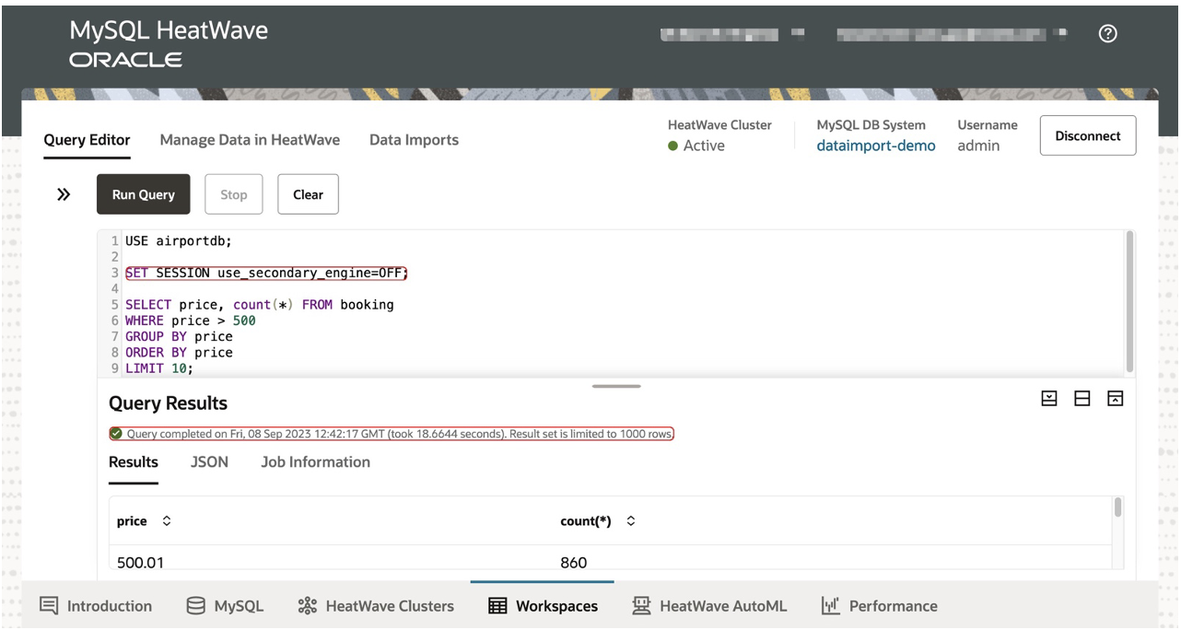Select the Workspaces icon
Screen dimensions: 1181x630
click(542, 605)
